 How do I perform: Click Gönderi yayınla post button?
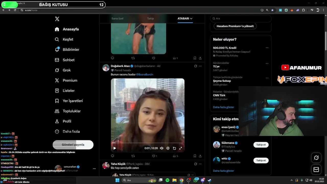[73, 145]
